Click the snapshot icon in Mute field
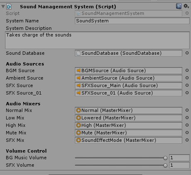This screenshot has width=191, height=175. tap(79, 133)
